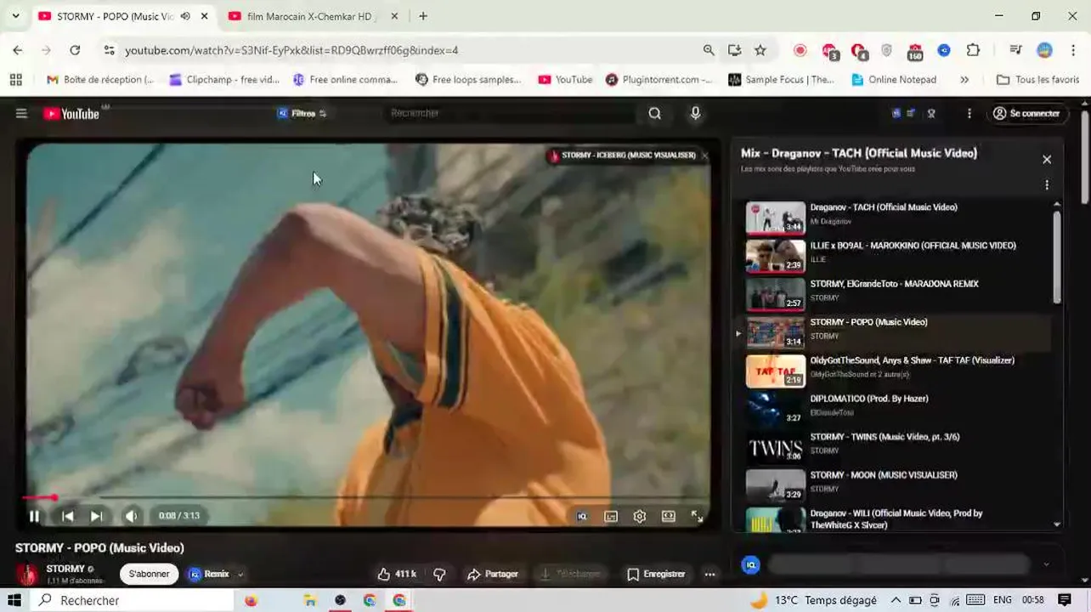Play ILLIE x BO9AL - MAROKKINO video

click(896, 254)
